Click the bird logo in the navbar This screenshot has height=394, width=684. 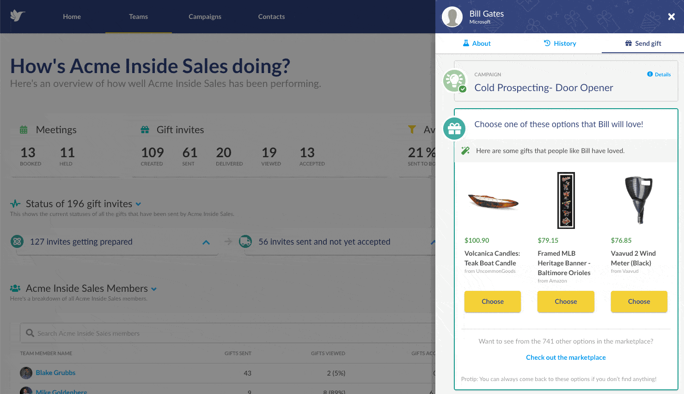18,16
